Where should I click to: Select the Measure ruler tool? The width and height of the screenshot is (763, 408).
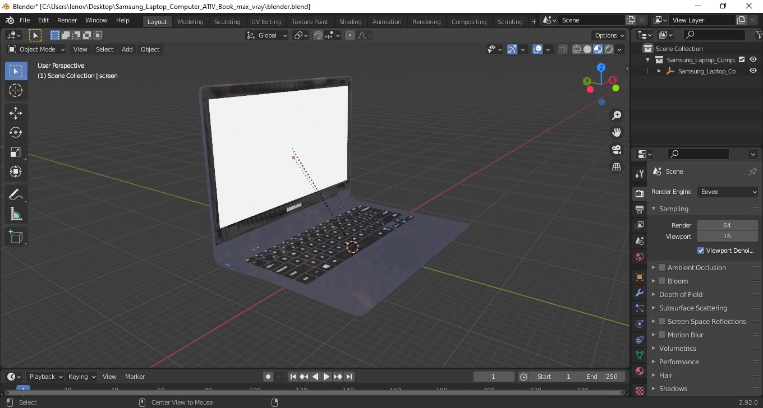(x=16, y=214)
